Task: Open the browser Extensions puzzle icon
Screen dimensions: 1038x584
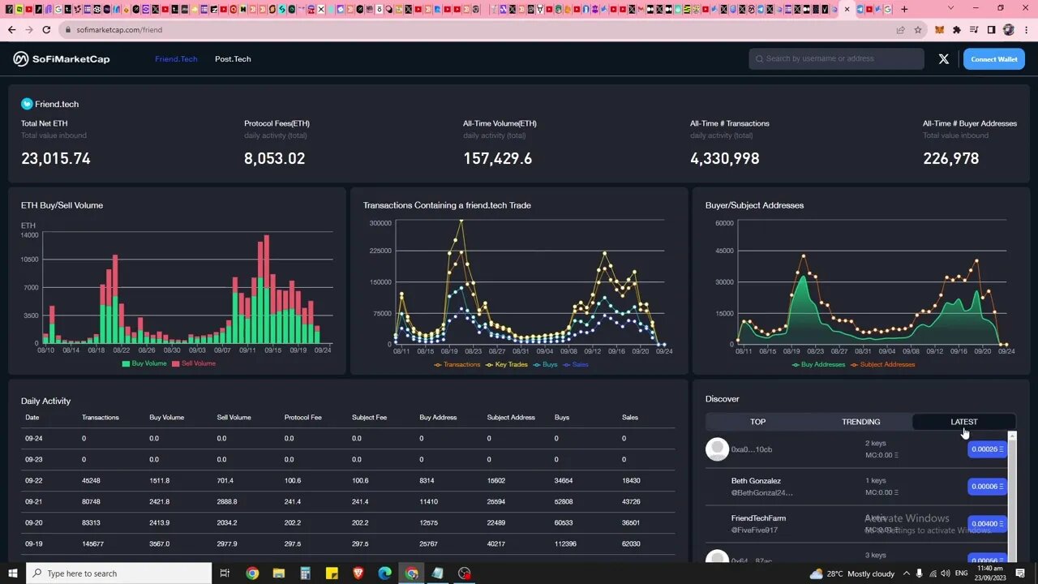Action: [957, 30]
